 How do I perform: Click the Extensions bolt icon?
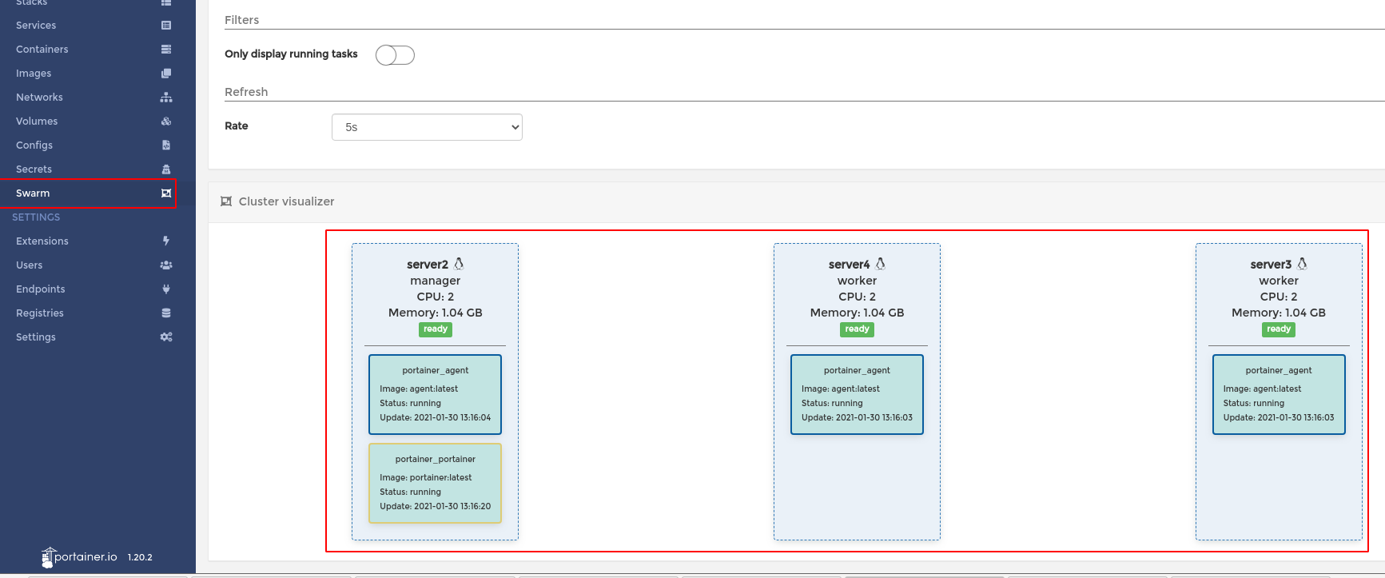[166, 241]
